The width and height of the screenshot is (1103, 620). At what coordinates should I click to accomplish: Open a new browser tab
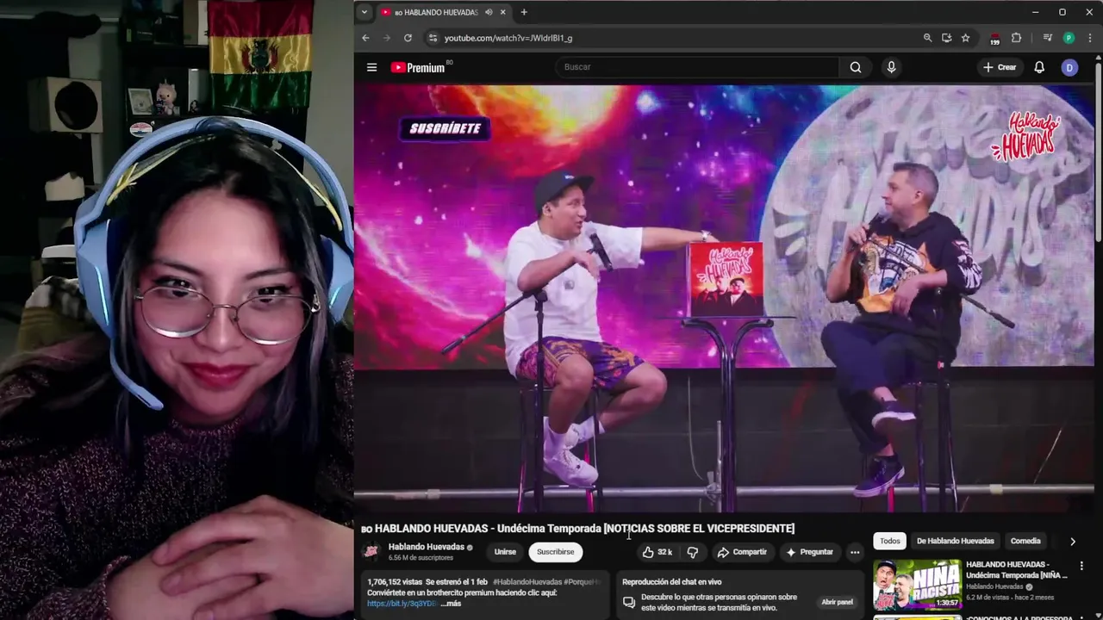pos(523,12)
